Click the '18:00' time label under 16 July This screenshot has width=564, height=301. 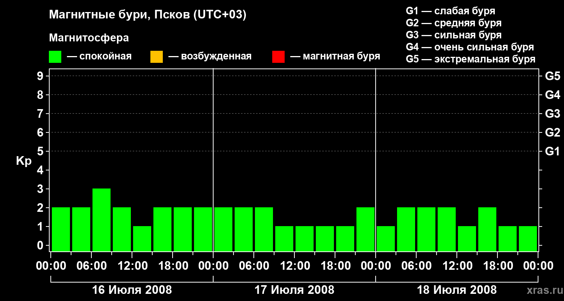point(173,266)
